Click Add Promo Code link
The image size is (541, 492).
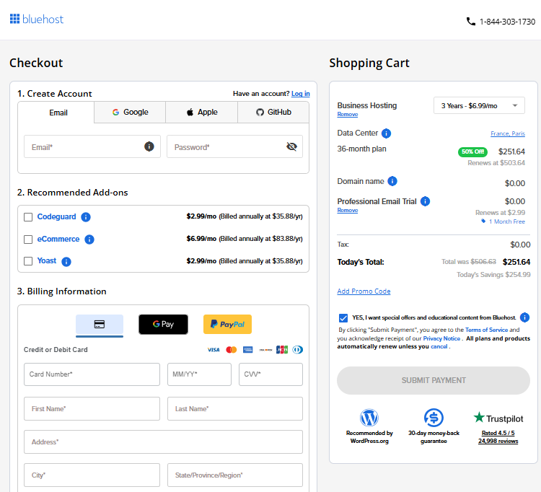364,291
